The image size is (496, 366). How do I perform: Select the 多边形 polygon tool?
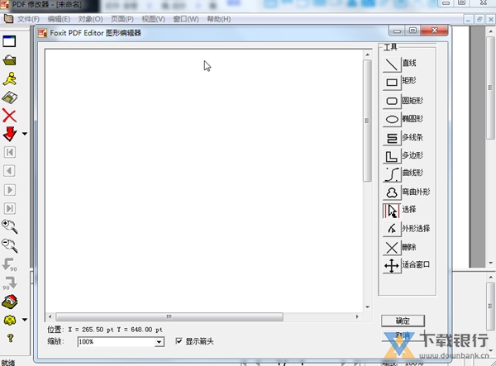click(392, 156)
